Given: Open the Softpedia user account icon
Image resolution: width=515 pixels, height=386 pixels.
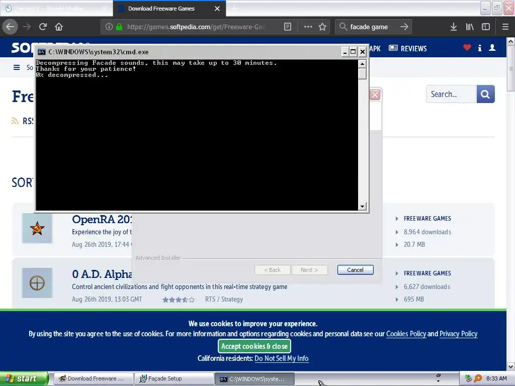Looking at the screenshot, I should point(492,48).
